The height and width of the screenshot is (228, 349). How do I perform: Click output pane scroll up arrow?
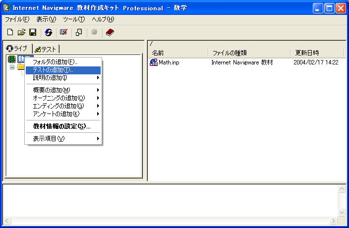point(342,189)
